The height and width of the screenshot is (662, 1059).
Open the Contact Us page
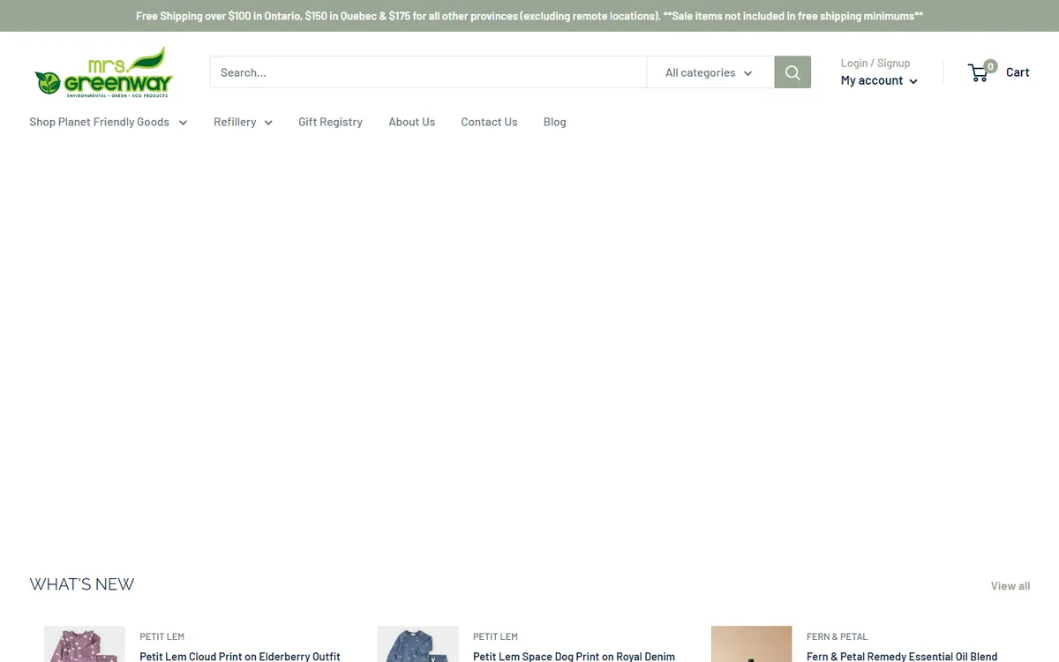[489, 122]
